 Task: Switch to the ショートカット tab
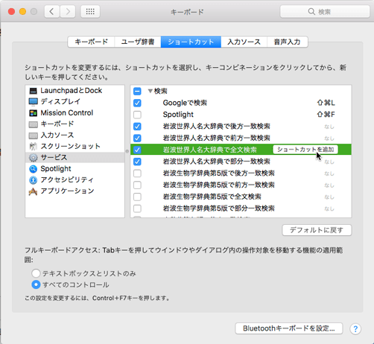191,42
